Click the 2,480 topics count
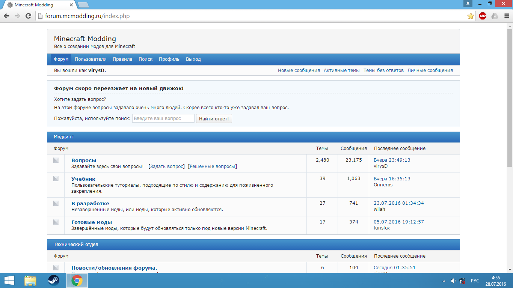 click(x=323, y=160)
